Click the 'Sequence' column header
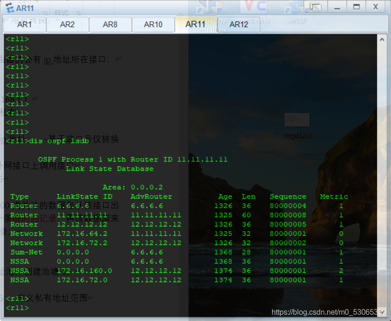Screen dimensions: 391x321 point(288,197)
